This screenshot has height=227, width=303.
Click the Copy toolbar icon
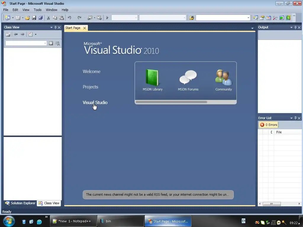tap(55, 18)
